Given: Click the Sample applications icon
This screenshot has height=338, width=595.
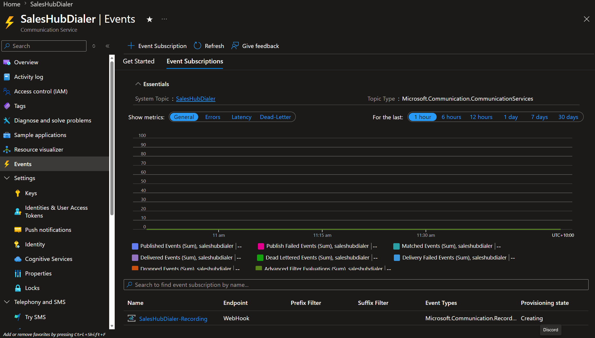Looking at the screenshot, I should [7, 135].
